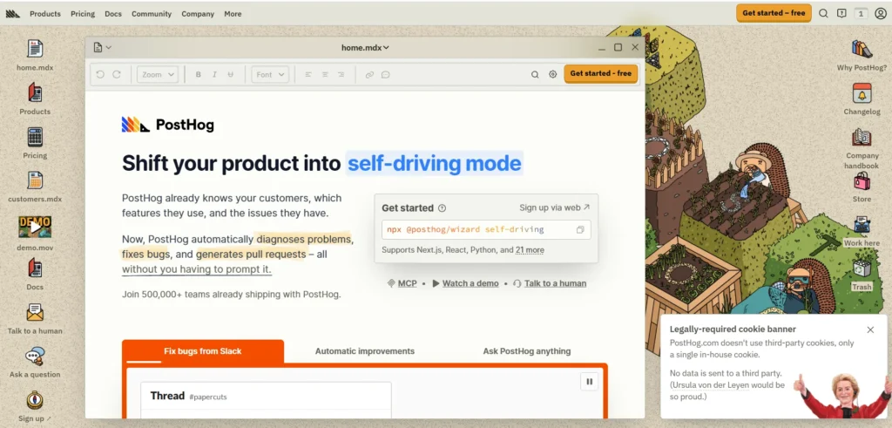
Task: Click the search icon in editor toolbar
Action: tap(535, 75)
